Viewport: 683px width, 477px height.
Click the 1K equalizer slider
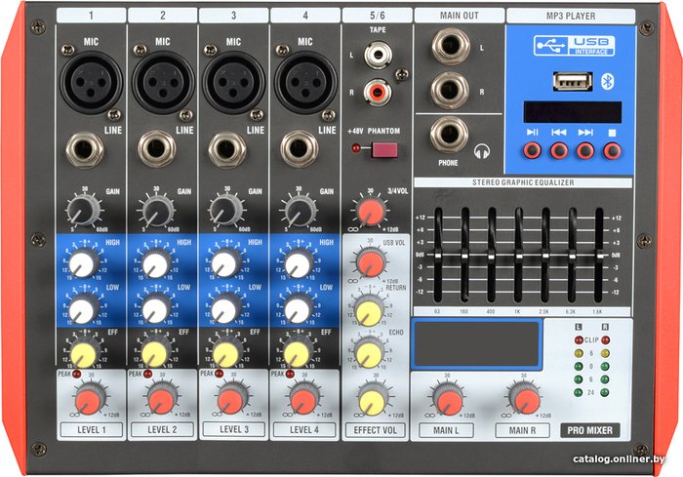point(518,256)
